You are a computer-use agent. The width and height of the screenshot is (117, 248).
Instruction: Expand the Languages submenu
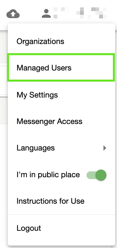tap(61, 148)
